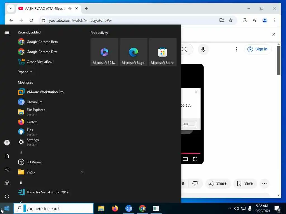This screenshot has height=214, width=286.
Task: Install app icon in address bar
Action: (x=221, y=20)
